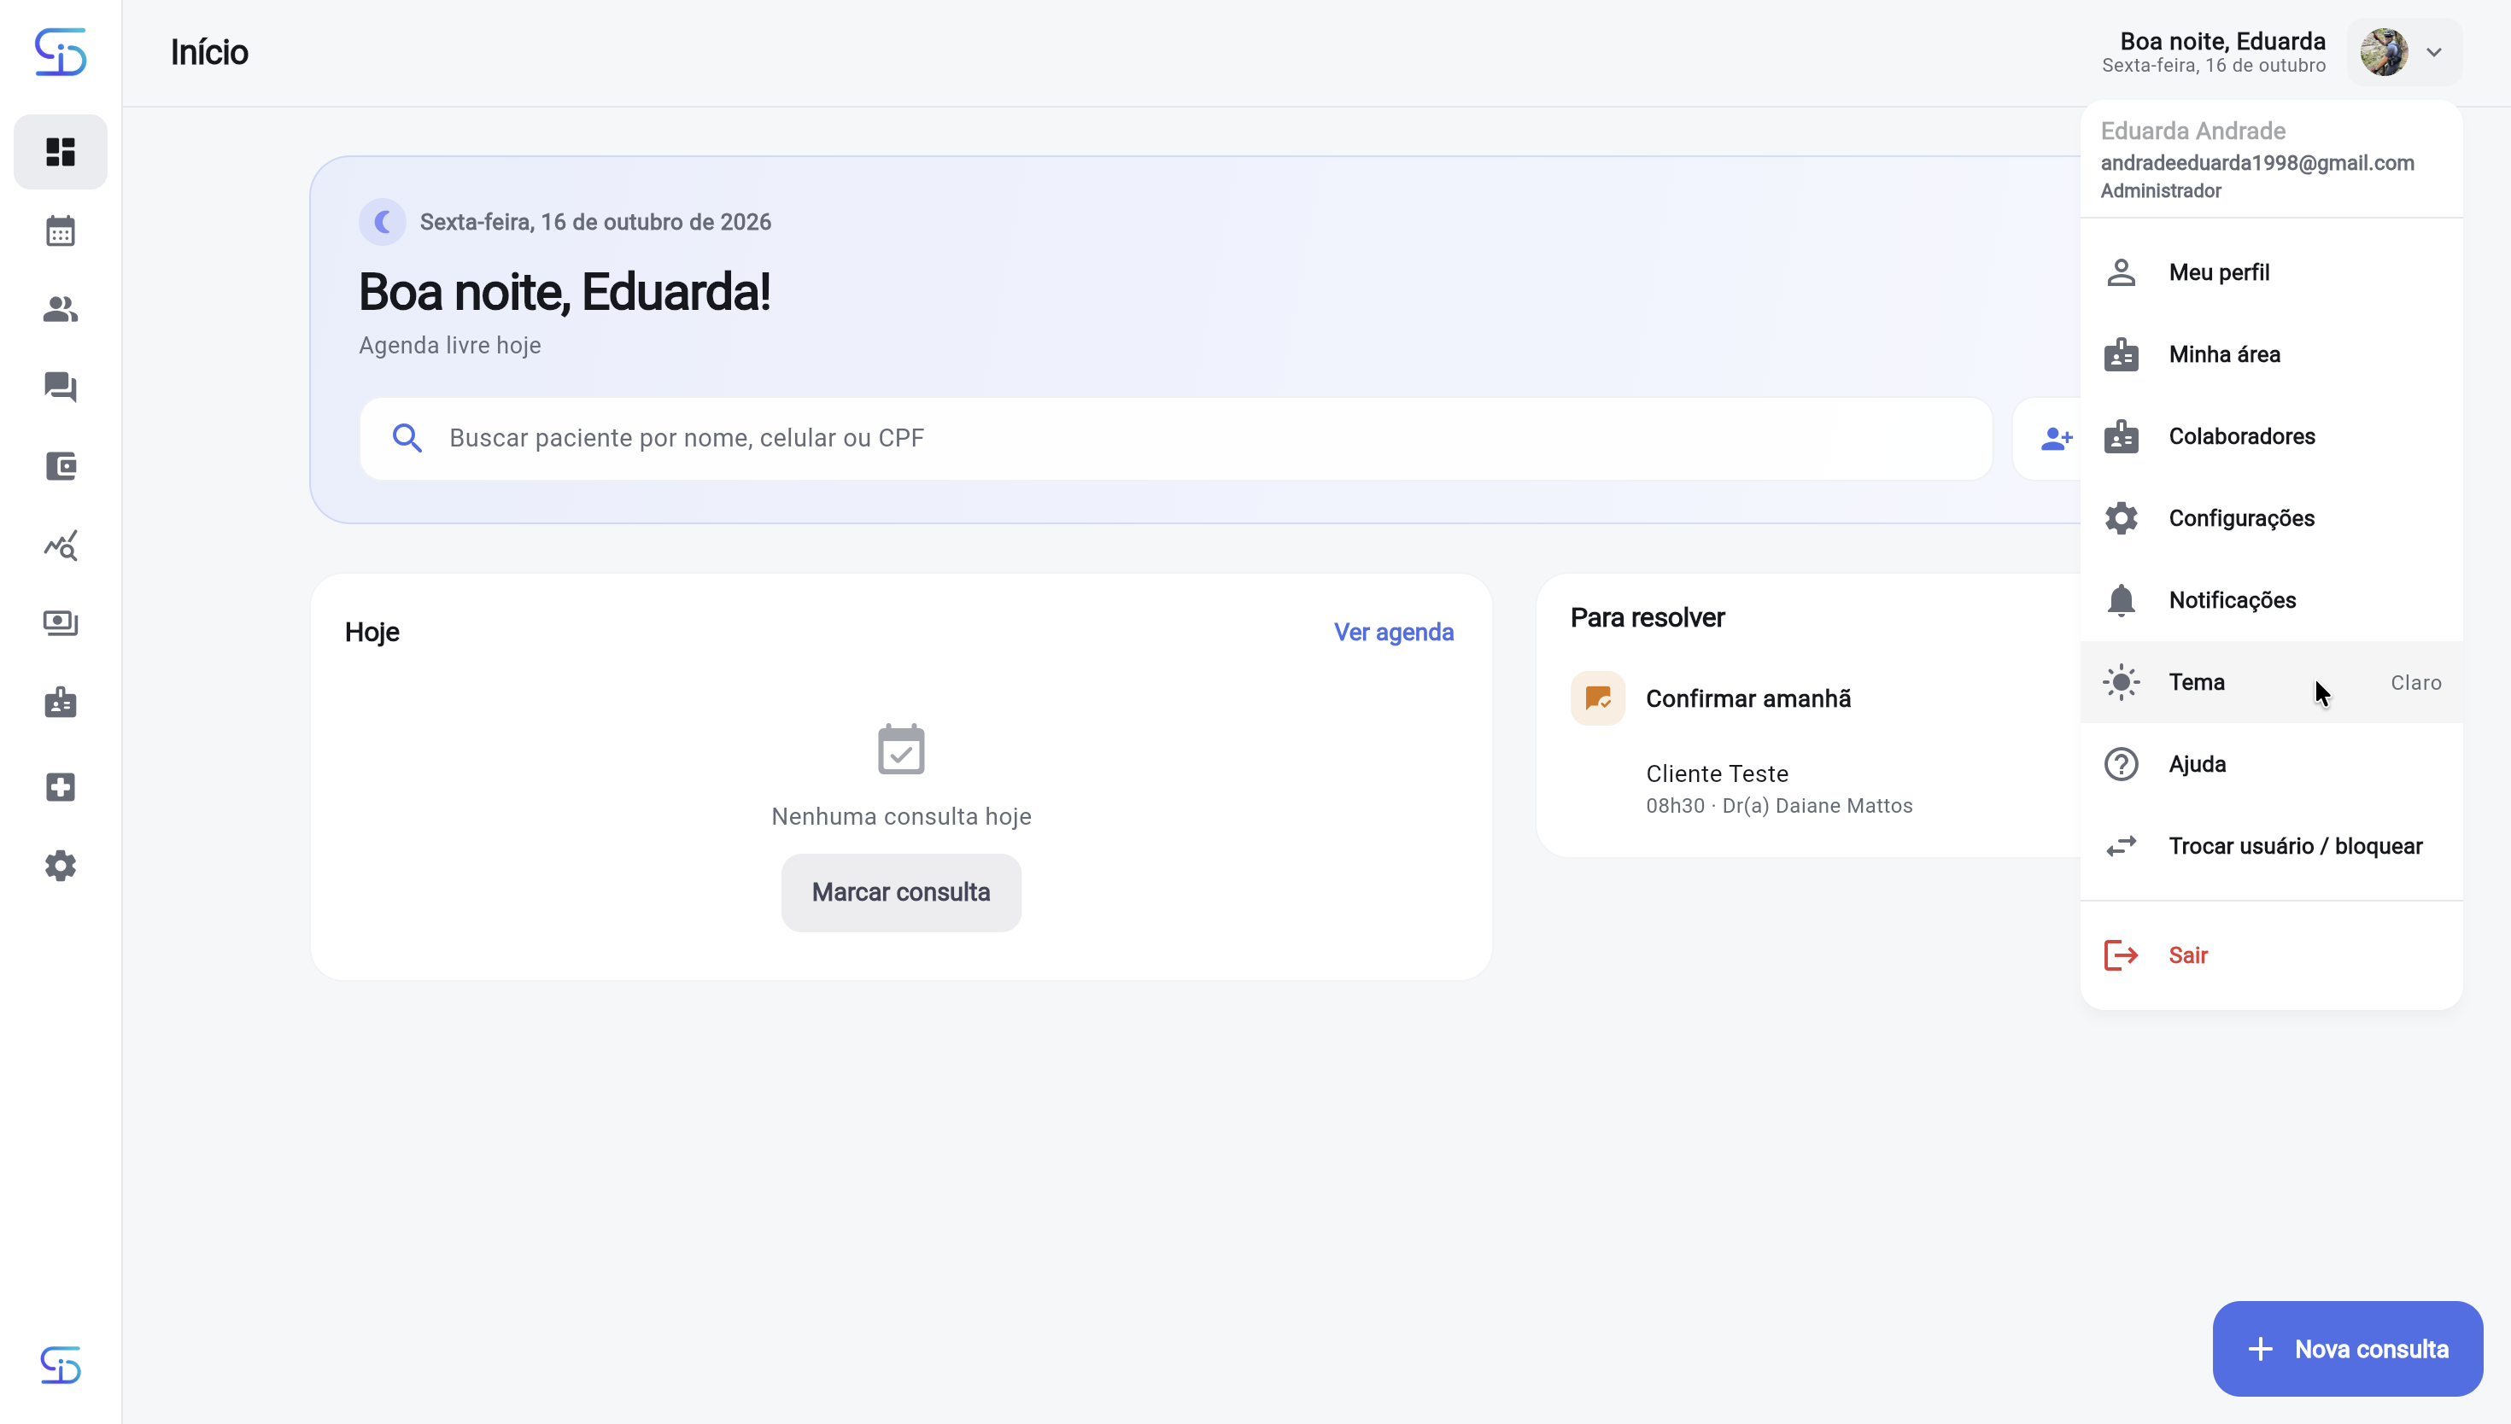Click the app logo at top of sidebar
Viewport: 2511px width, 1424px height.
point(61,52)
